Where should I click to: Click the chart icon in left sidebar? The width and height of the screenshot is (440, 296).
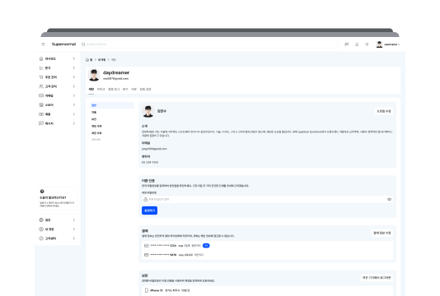point(41,67)
